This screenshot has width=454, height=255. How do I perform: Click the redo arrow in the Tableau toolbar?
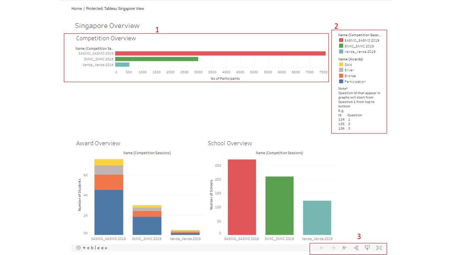coord(333,248)
